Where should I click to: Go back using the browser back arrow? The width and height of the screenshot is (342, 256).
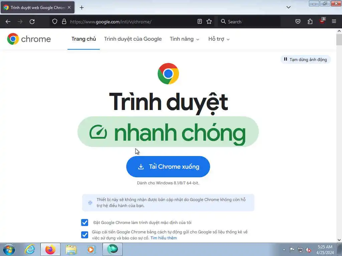click(x=8, y=22)
